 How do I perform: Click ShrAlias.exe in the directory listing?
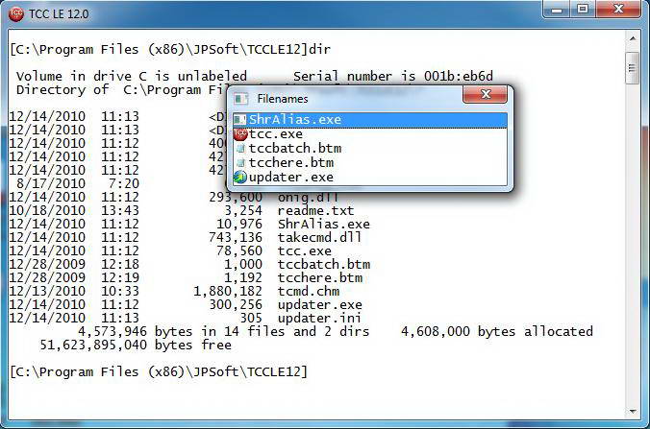(323, 225)
